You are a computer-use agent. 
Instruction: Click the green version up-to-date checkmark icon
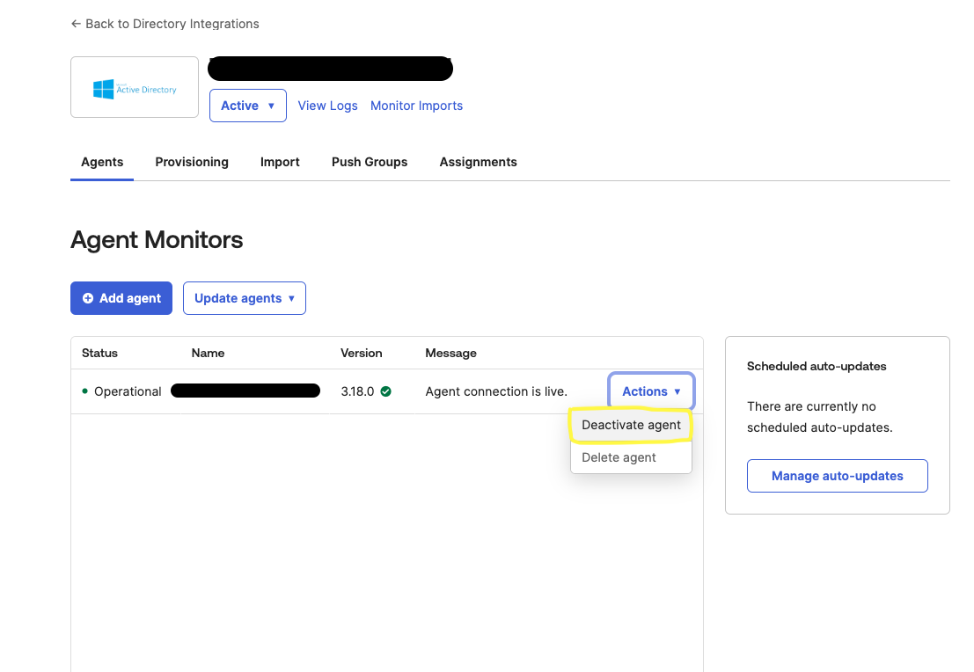pos(386,391)
